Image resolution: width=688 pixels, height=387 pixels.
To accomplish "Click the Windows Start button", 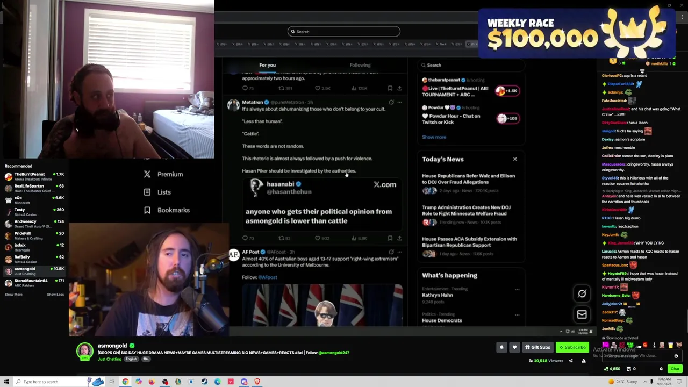I will (x=6, y=382).
